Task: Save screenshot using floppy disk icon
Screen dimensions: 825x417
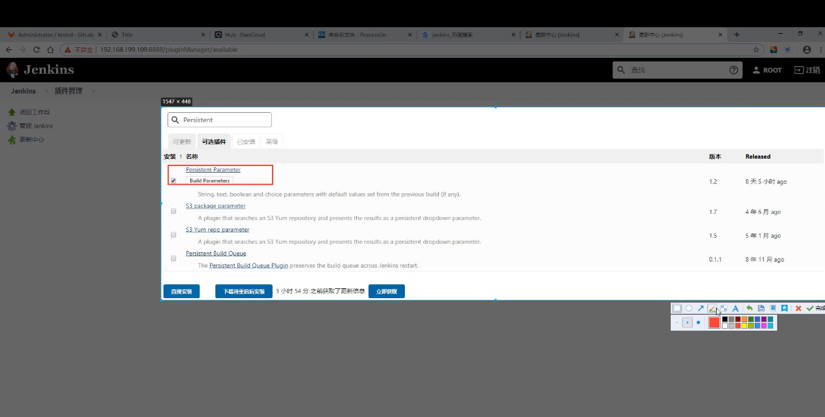Action: [761, 308]
